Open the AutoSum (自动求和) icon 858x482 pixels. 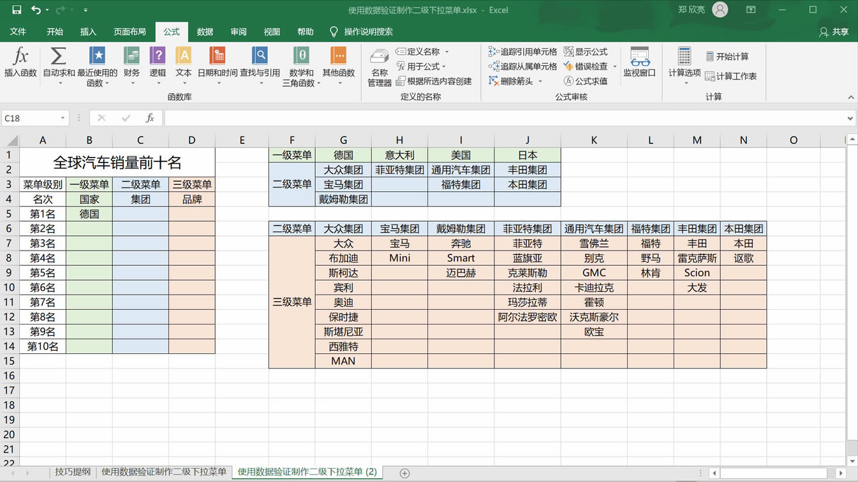click(x=59, y=62)
